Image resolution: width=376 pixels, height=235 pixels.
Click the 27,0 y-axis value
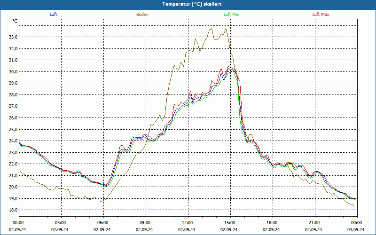pos(14,106)
